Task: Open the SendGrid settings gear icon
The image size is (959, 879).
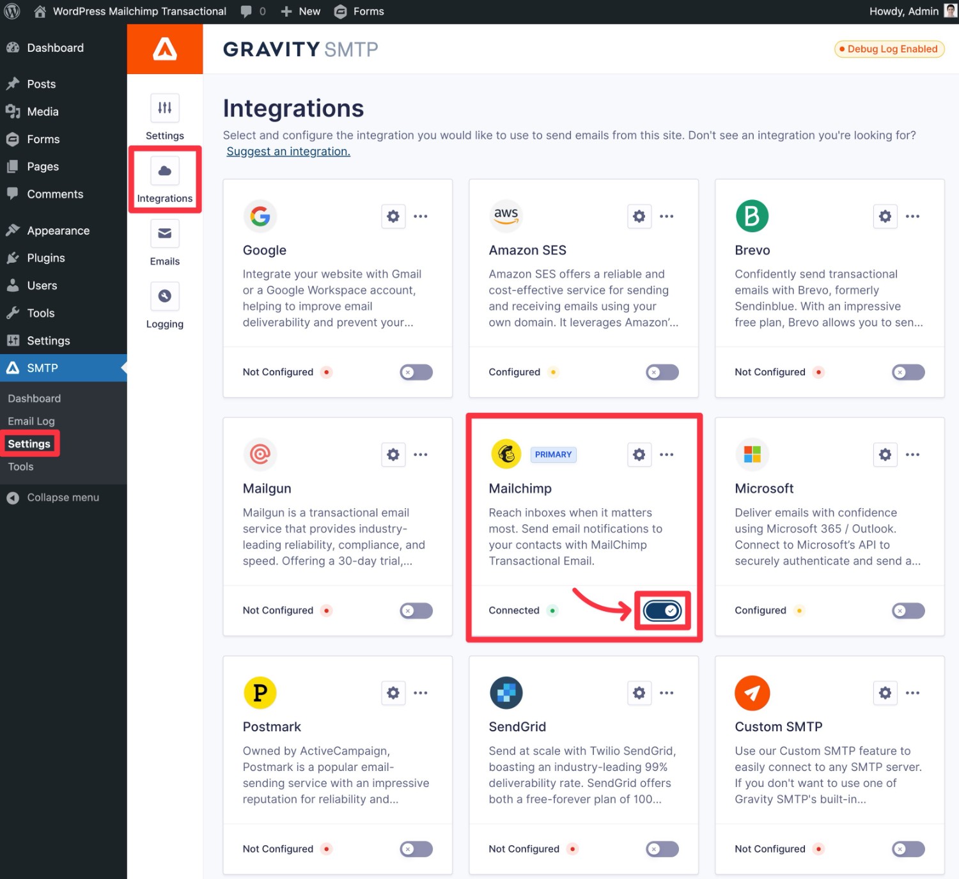Action: pos(639,693)
